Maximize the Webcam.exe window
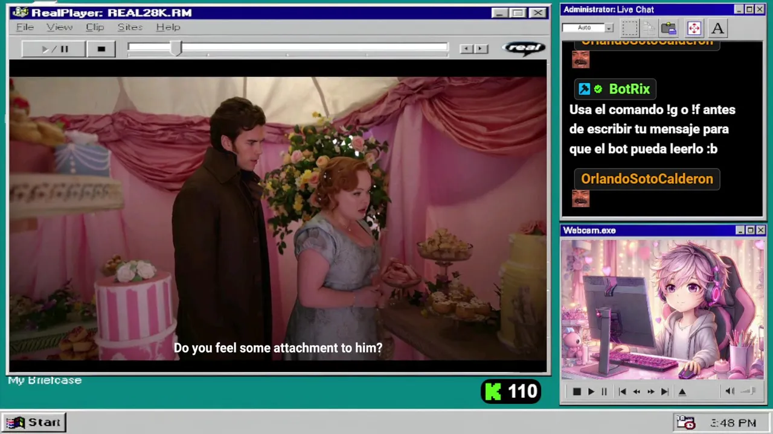Image resolution: width=773 pixels, height=434 pixels. (x=750, y=230)
